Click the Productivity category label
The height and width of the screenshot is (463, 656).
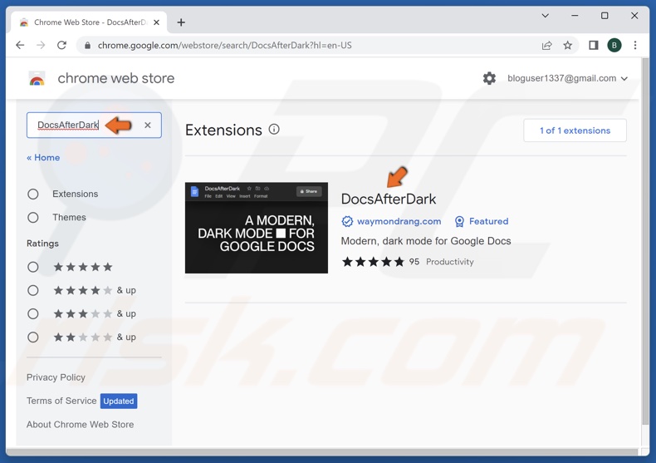coord(450,262)
